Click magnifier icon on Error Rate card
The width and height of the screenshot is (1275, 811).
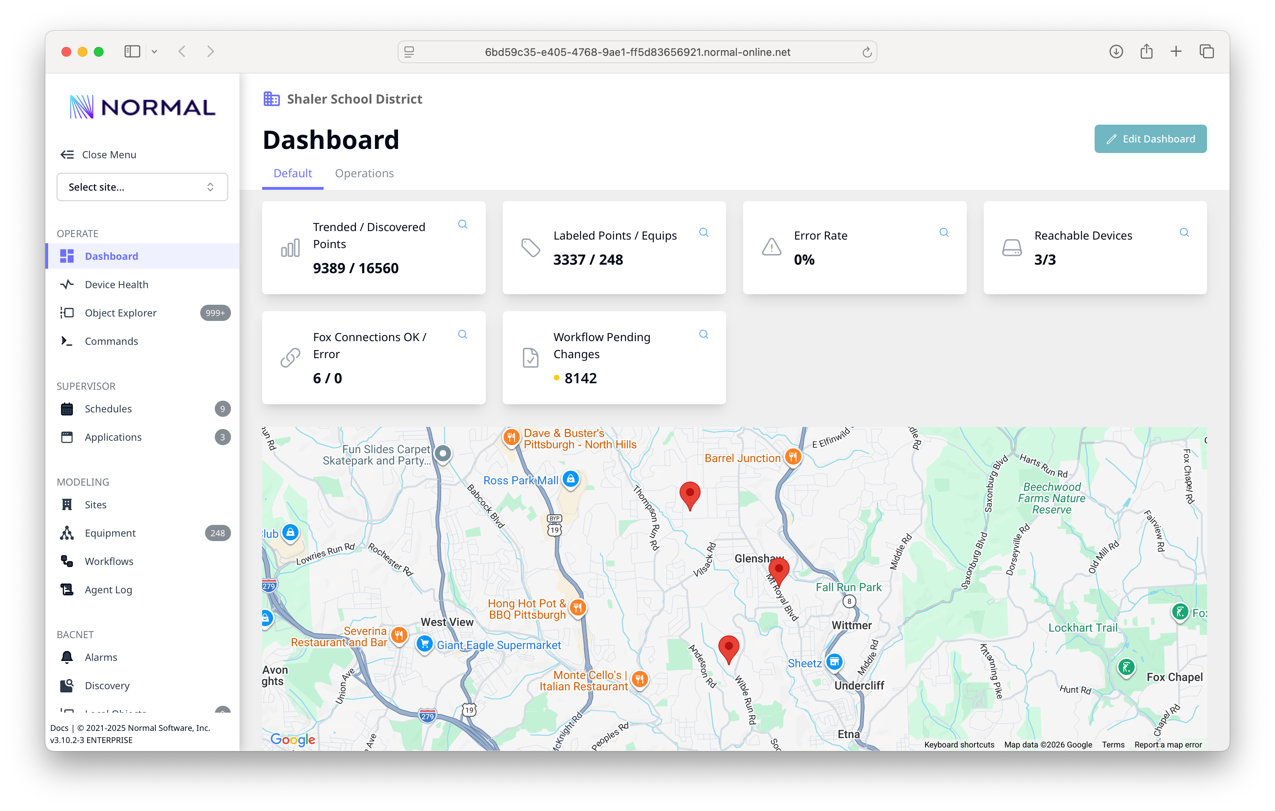point(944,233)
